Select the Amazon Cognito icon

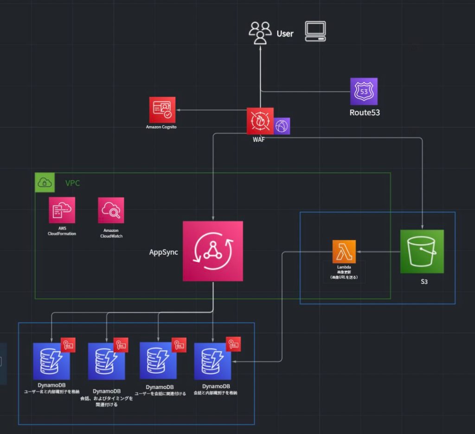point(162,110)
